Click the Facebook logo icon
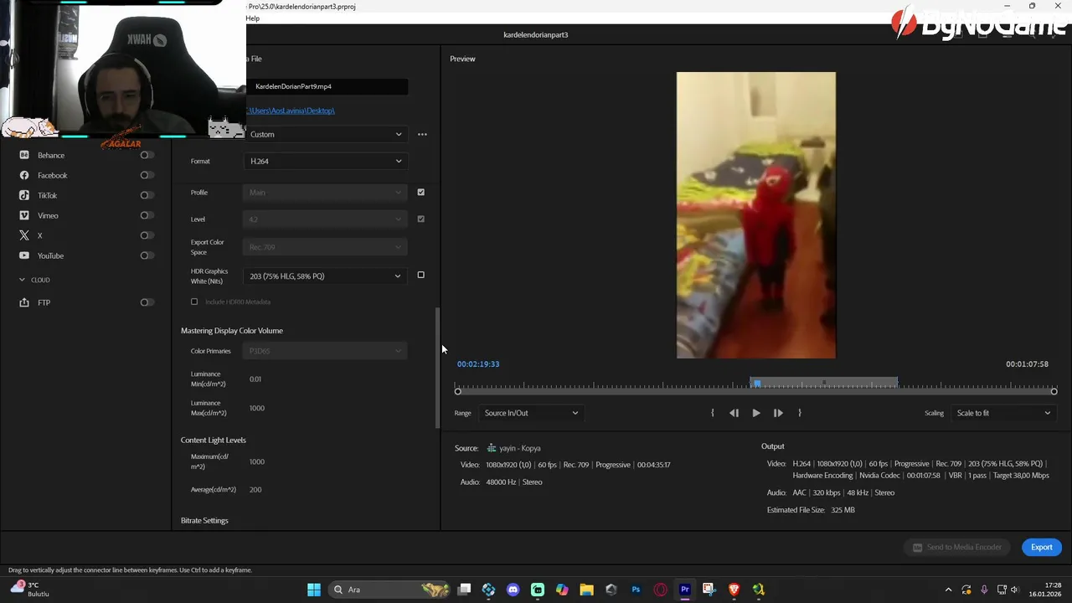 [24, 175]
